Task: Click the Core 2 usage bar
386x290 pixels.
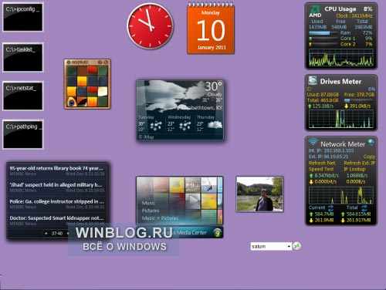Action: 323,44
